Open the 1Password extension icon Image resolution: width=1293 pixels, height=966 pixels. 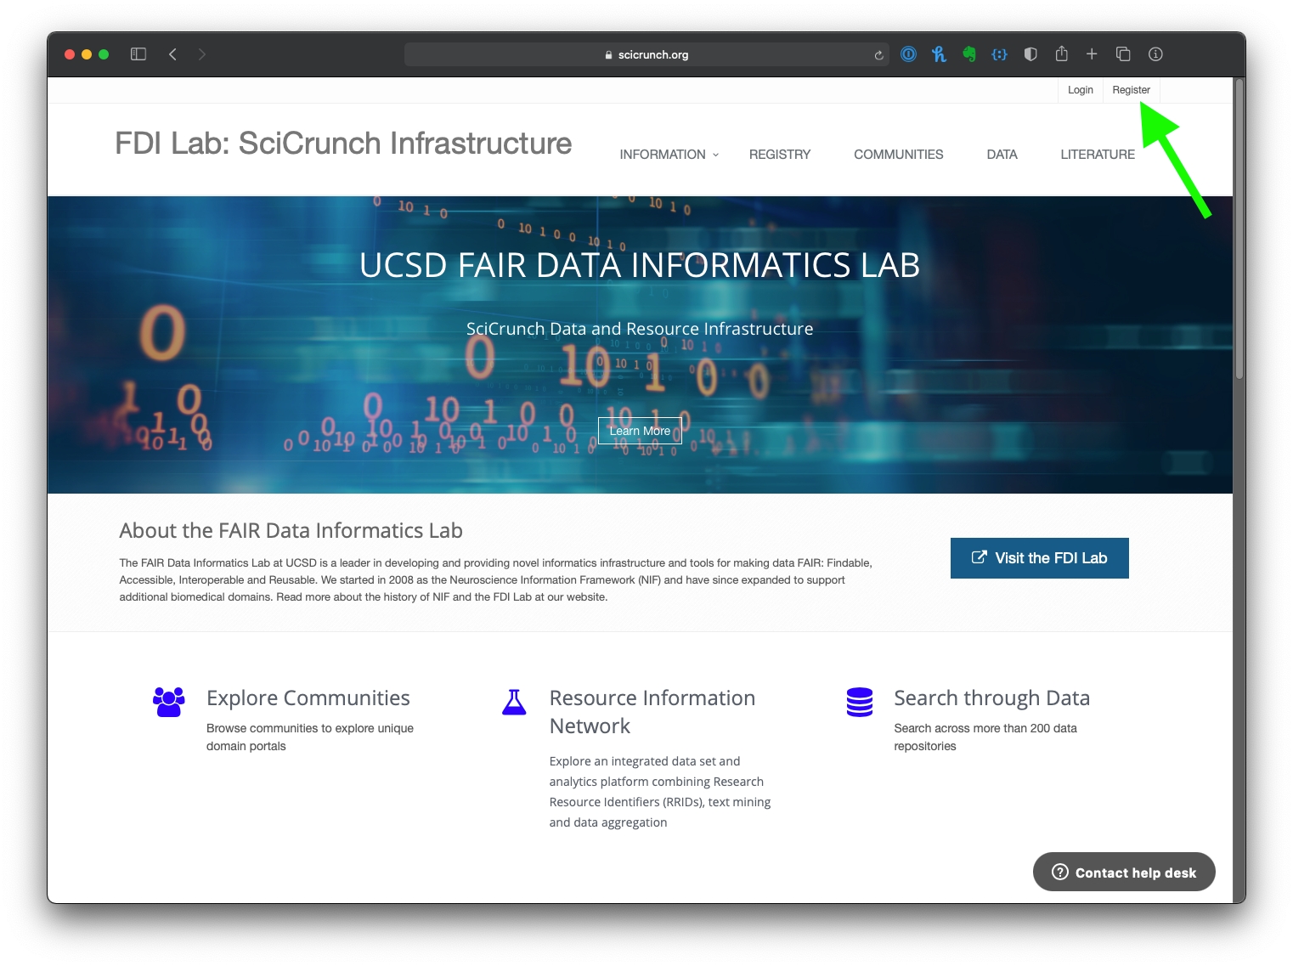click(908, 54)
